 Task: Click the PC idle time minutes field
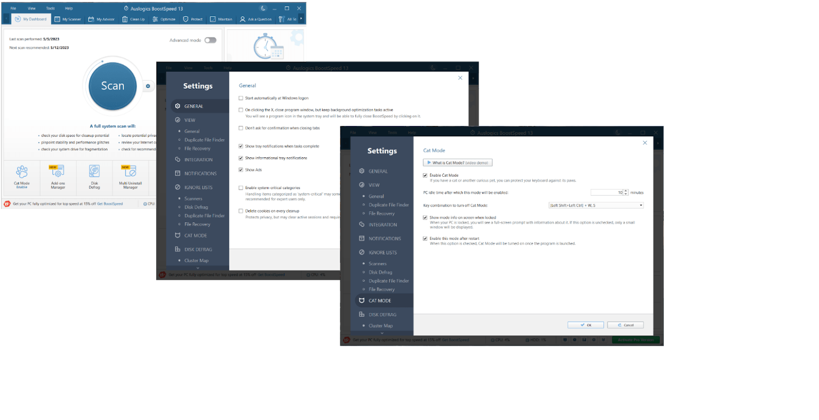[607, 193]
